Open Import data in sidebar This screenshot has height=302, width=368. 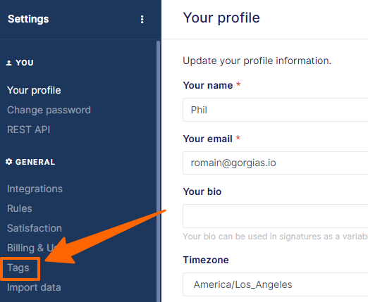[x=34, y=287]
